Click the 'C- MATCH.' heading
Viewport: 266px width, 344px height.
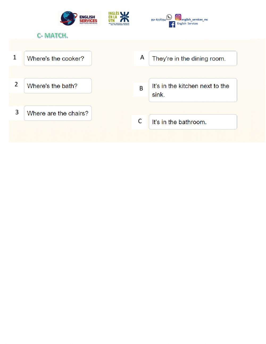pyautogui.click(x=52, y=35)
